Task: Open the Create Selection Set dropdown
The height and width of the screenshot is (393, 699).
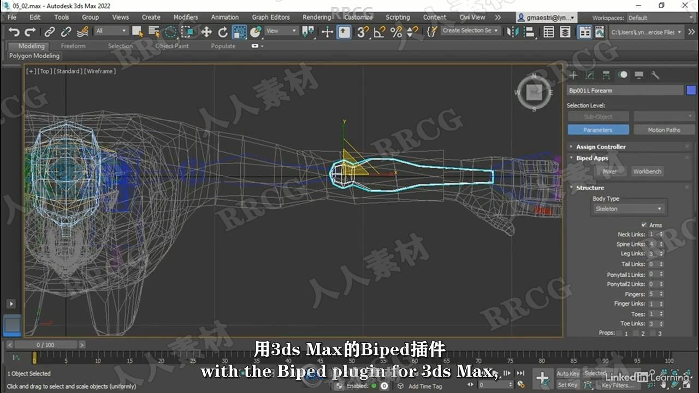Action: 471,31
